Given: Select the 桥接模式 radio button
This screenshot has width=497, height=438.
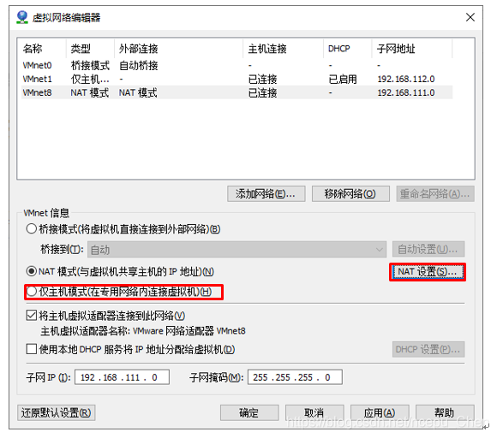Looking at the screenshot, I should point(31,228).
